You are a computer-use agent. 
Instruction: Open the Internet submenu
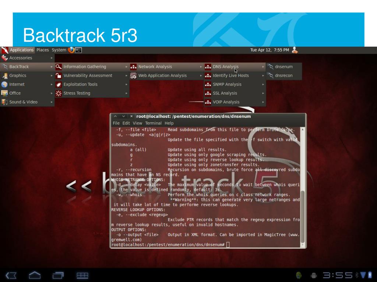coord(27,84)
